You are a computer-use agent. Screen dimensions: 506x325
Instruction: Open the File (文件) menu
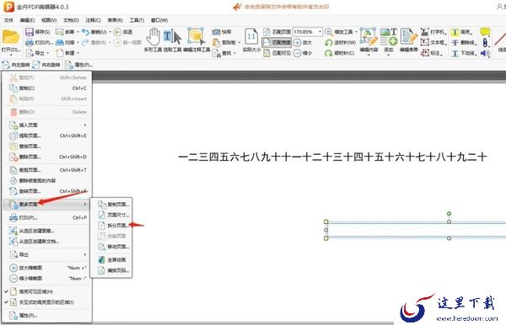(8, 20)
